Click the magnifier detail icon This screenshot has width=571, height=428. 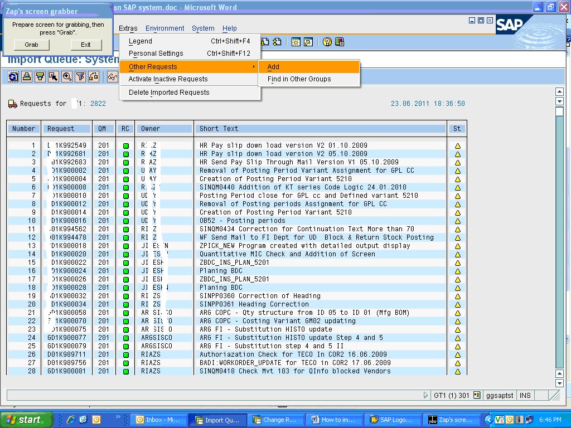point(67,77)
